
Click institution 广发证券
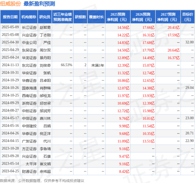[29, 141]
